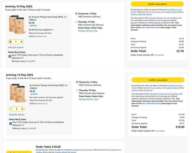
Task: Click the Promotion Applied -£0.48 value
Action: tap(181, 47)
